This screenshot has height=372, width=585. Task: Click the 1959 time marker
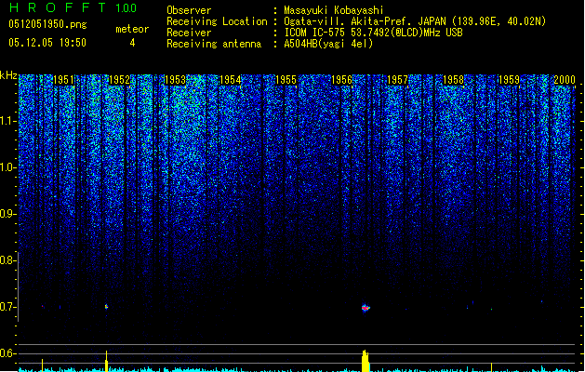pos(510,80)
